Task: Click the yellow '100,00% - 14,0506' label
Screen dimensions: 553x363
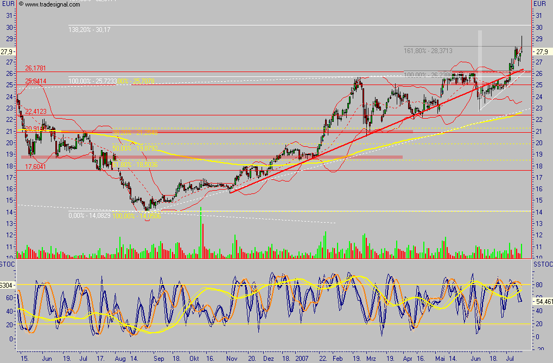Action: coord(137,216)
